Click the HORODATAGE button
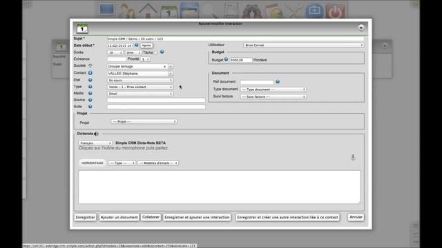The width and height of the screenshot is (442, 248). pyautogui.click(x=92, y=163)
